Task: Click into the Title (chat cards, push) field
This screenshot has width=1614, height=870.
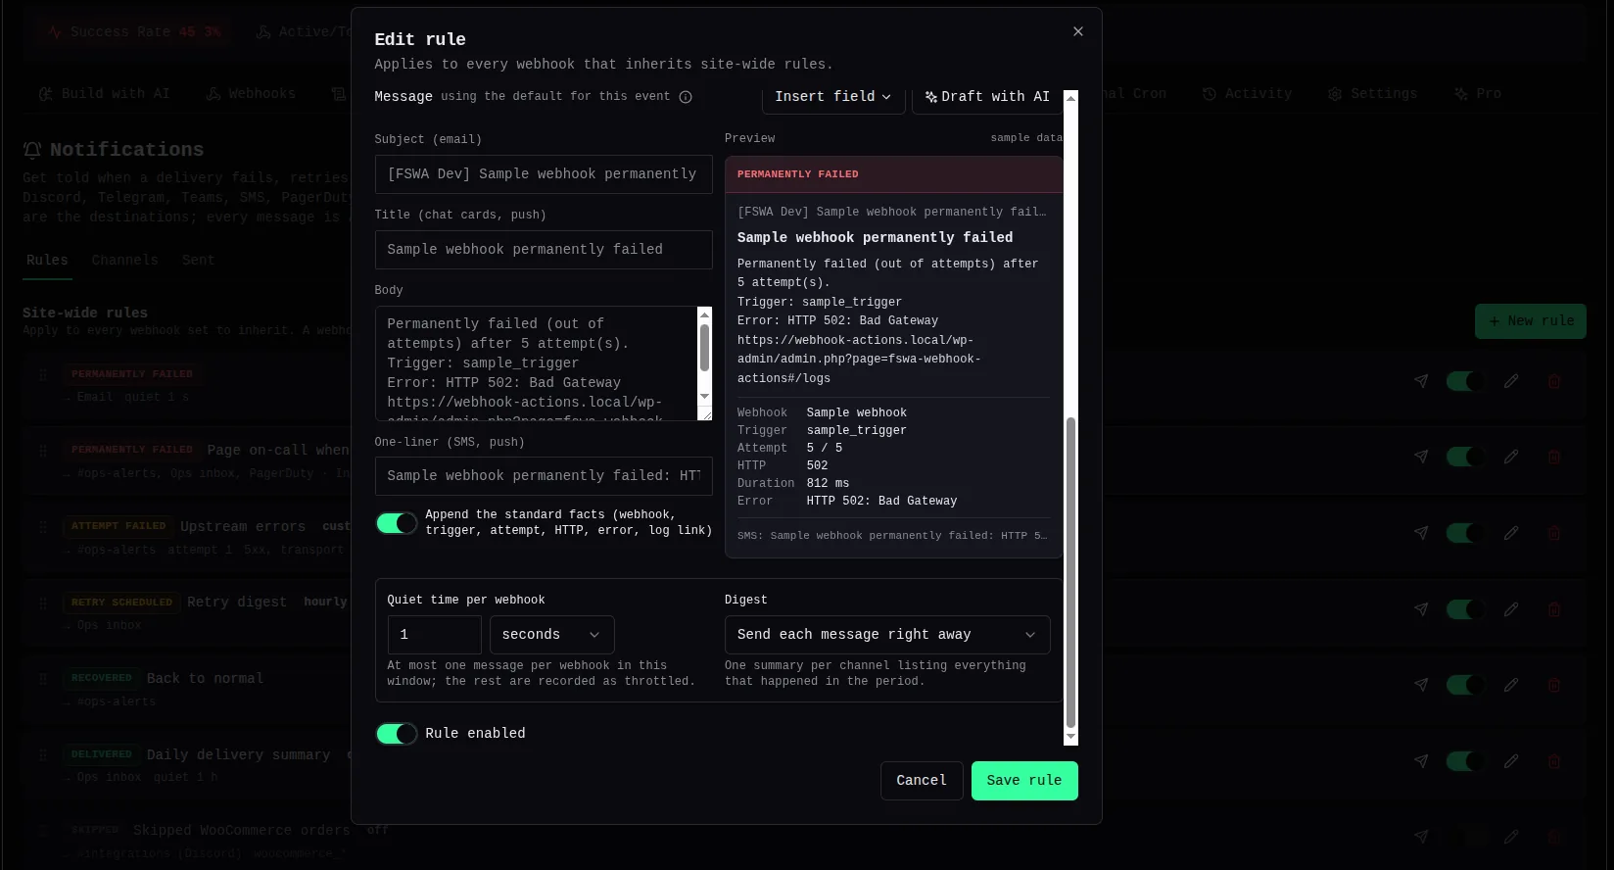Action: (x=544, y=250)
